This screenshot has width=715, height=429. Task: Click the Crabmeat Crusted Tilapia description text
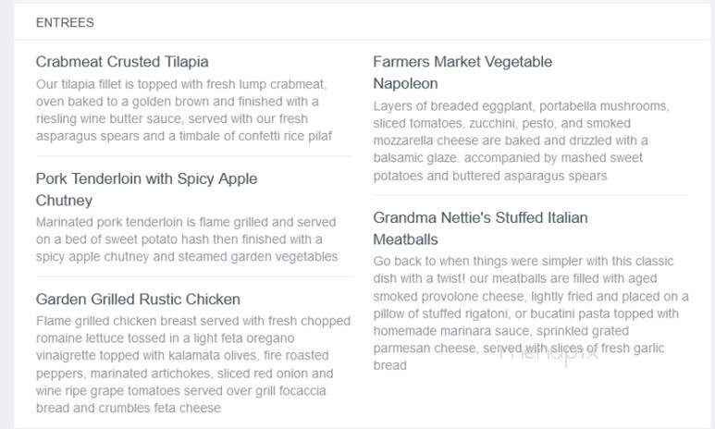[184, 110]
